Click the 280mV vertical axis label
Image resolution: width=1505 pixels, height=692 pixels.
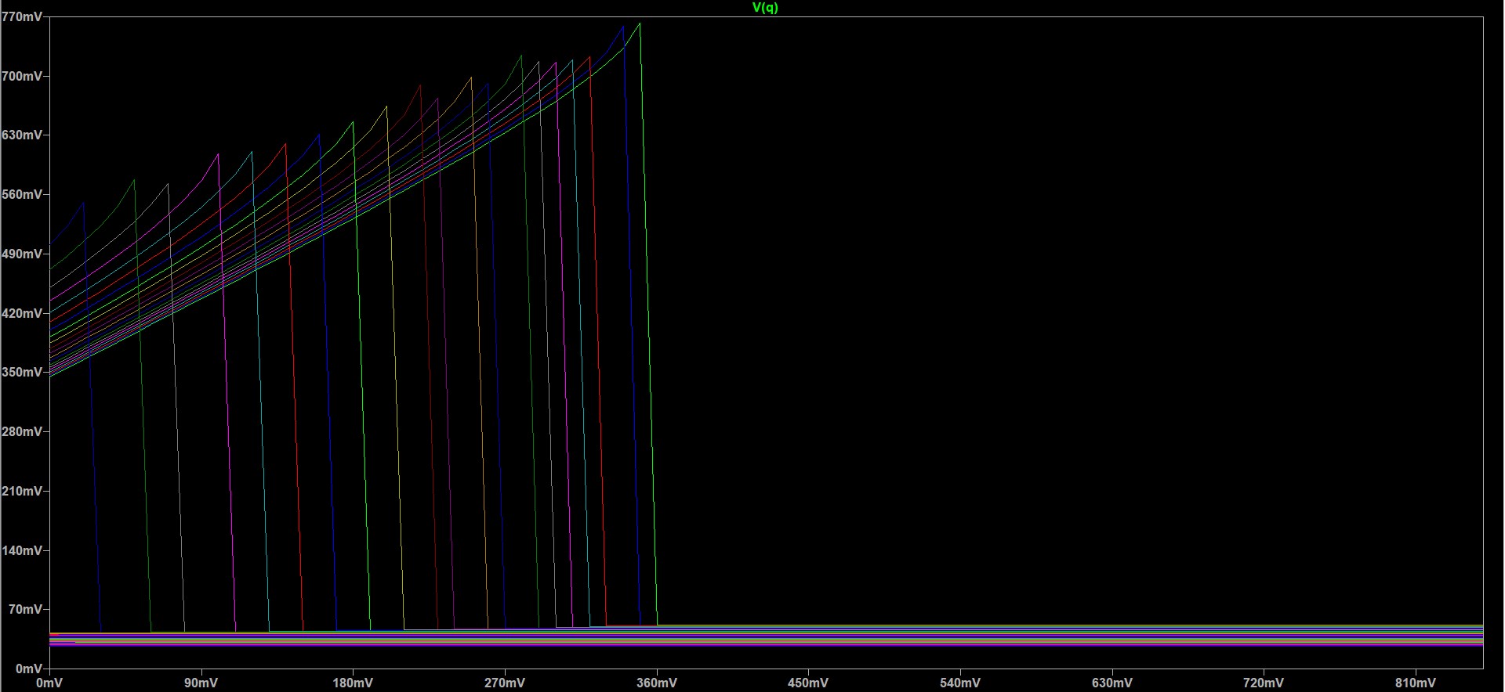coord(22,431)
